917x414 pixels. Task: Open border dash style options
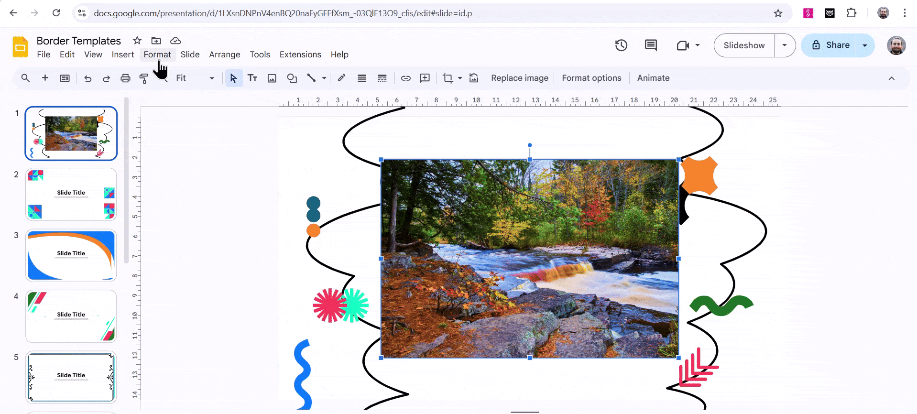(382, 78)
